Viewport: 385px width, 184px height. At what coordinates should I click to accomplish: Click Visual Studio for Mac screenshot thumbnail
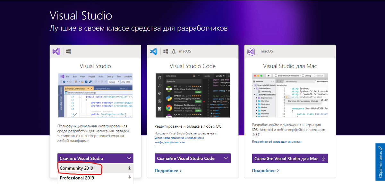[290, 96]
